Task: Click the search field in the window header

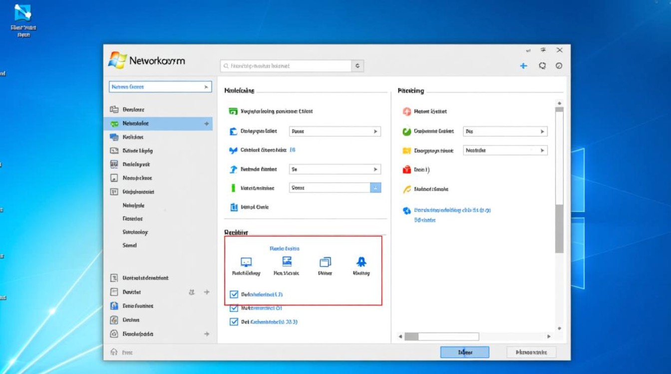Action: [x=287, y=66]
